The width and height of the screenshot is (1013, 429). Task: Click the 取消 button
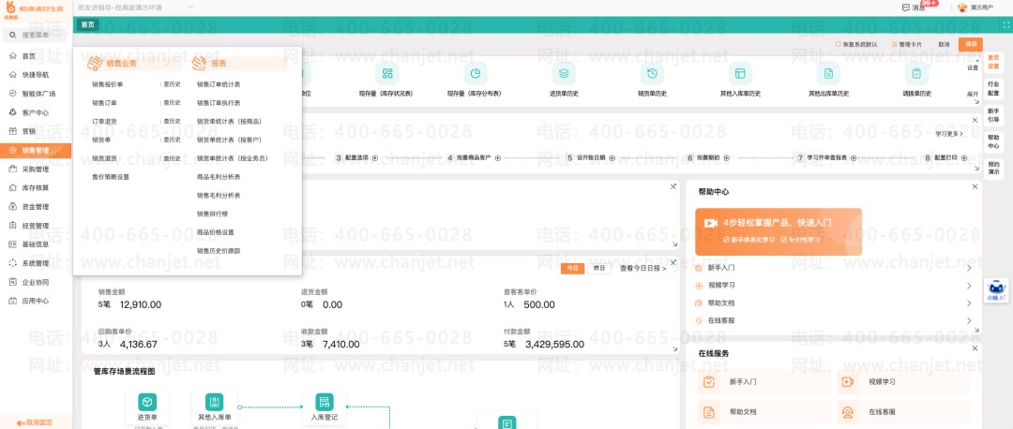(x=944, y=45)
